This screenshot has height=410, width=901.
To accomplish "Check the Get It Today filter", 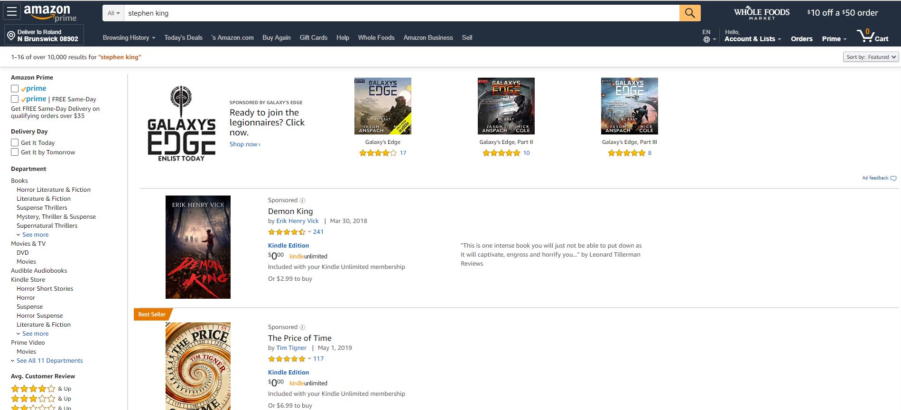I will click(15, 143).
